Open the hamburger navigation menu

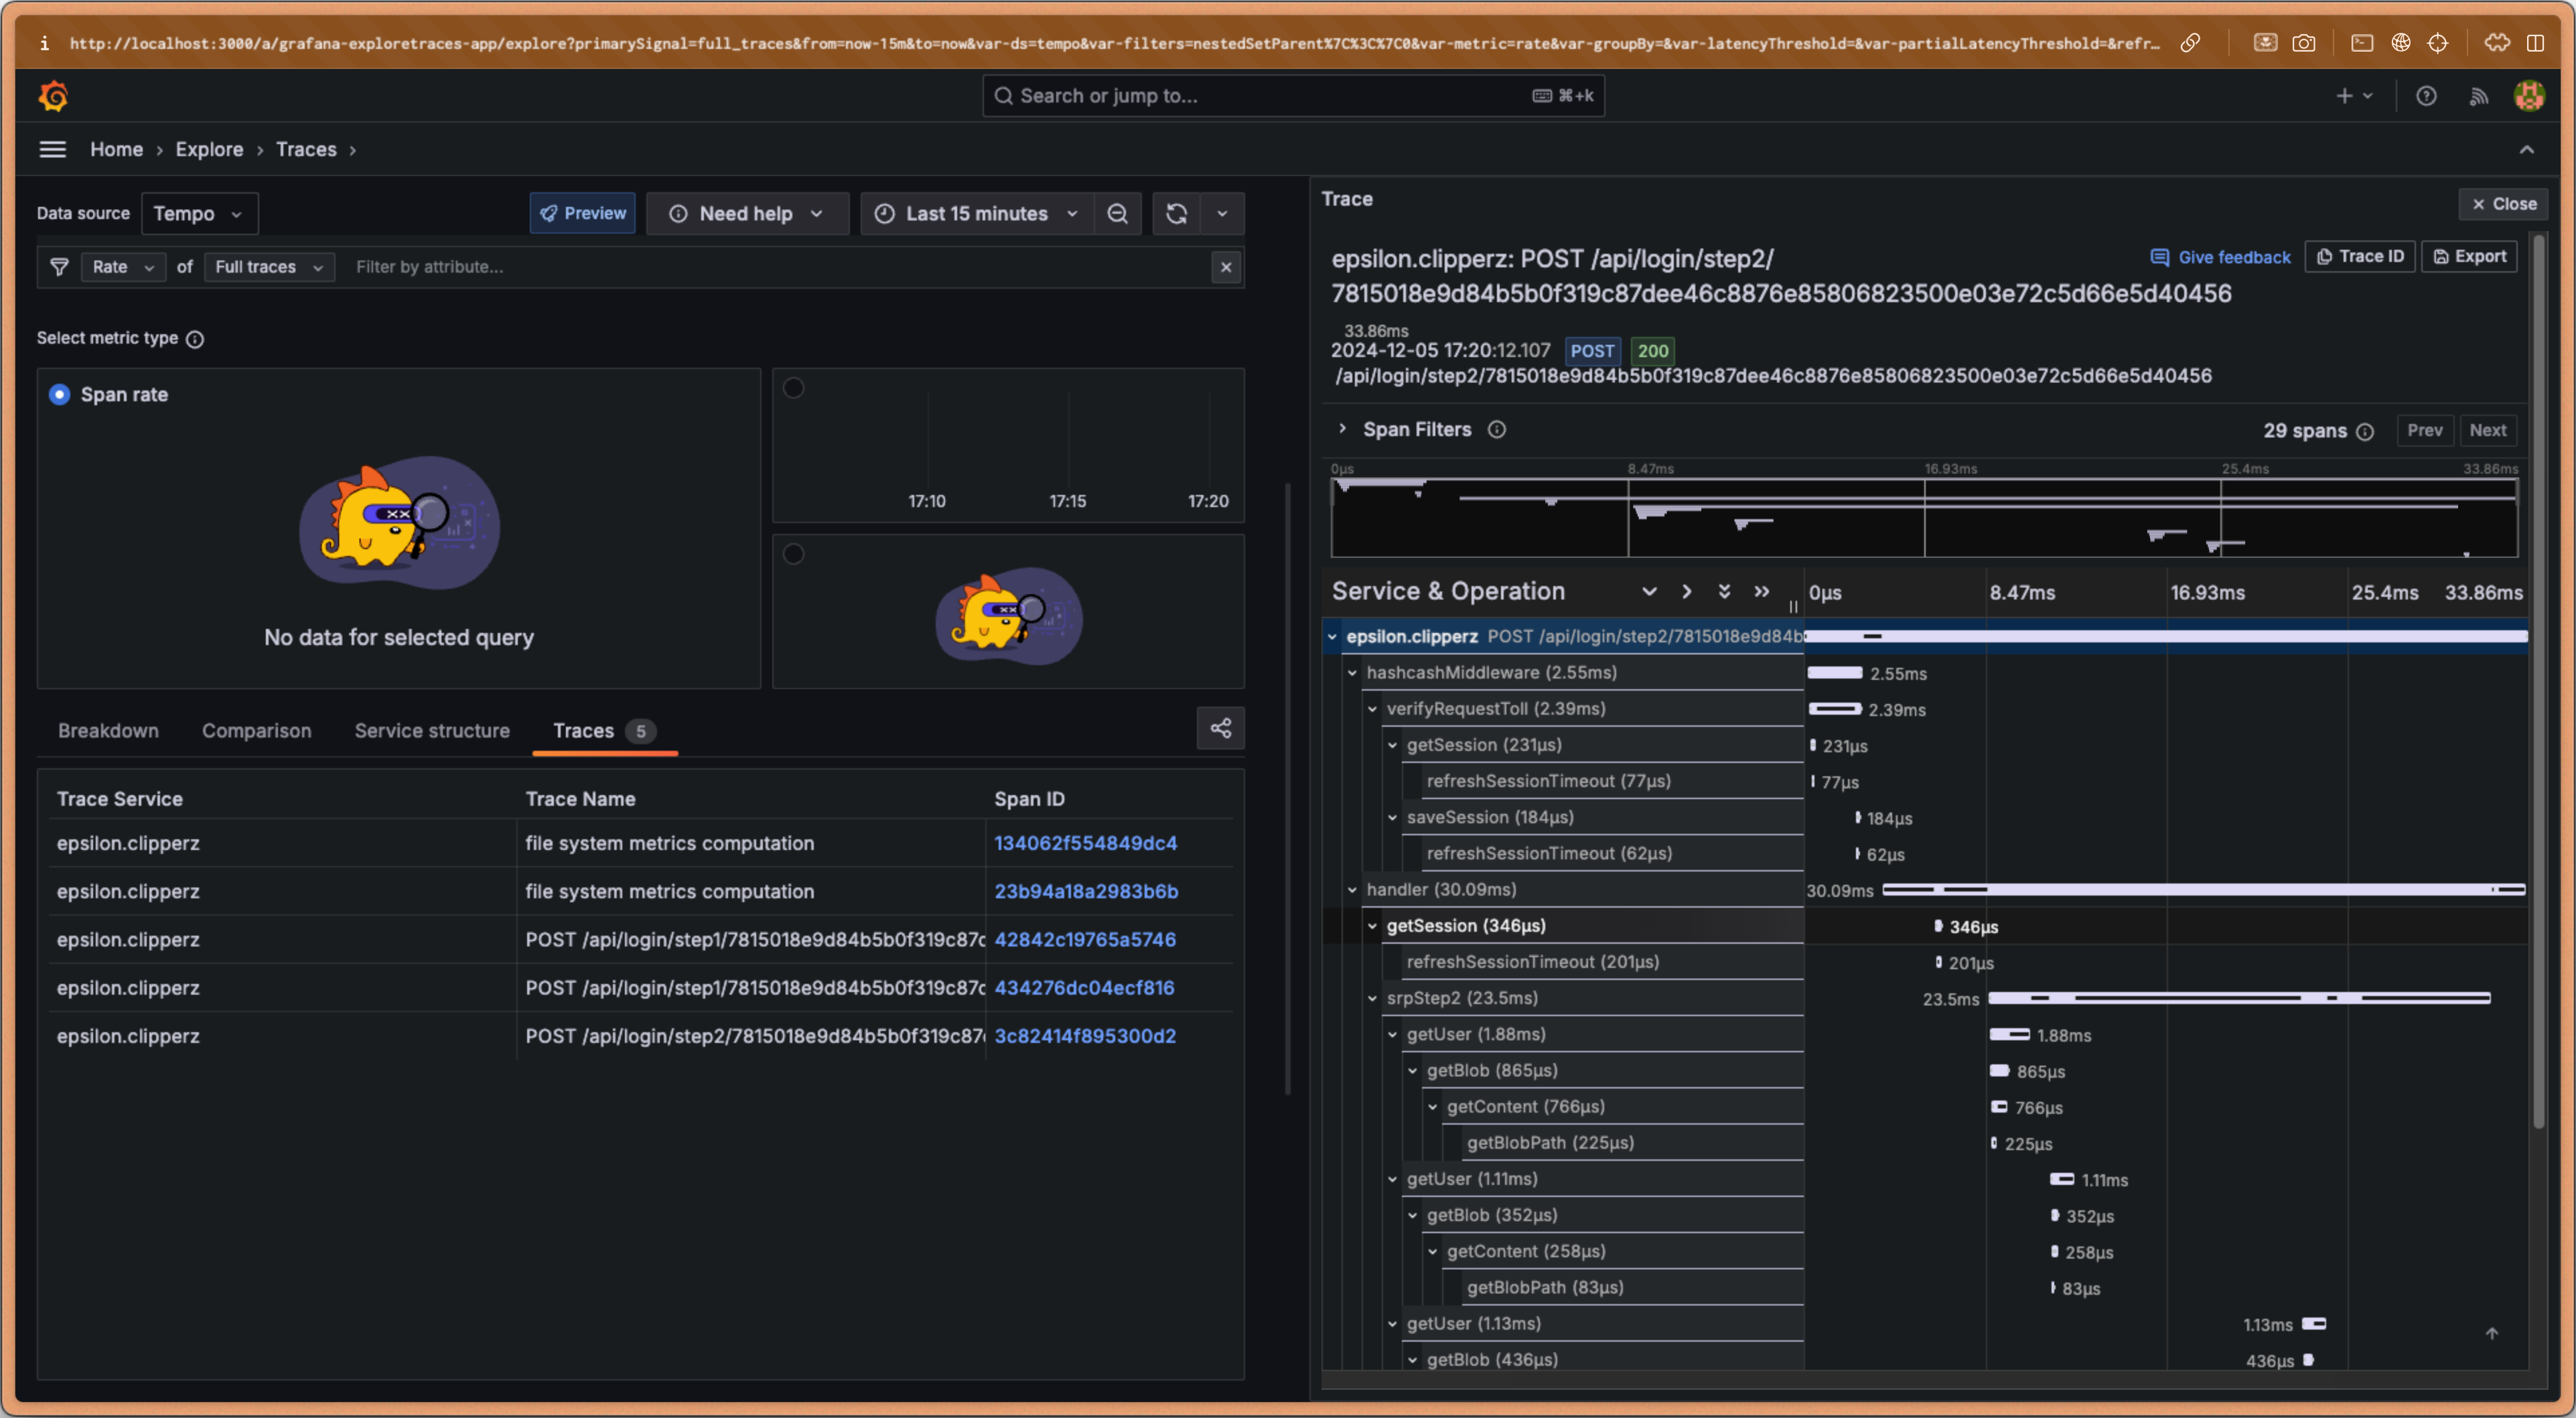(x=52, y=149)
